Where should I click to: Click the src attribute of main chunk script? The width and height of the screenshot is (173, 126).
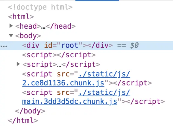[x=63, y=93]
